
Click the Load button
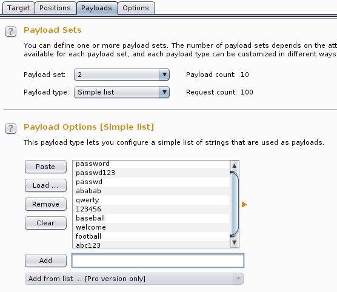(x=45, y=185)
